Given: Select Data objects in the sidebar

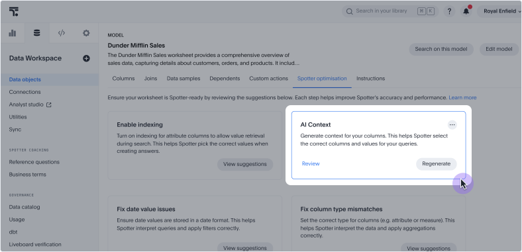Looking at the screenshot, I should point(50,79).
